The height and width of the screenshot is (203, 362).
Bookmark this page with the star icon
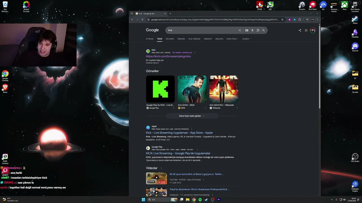282,20
